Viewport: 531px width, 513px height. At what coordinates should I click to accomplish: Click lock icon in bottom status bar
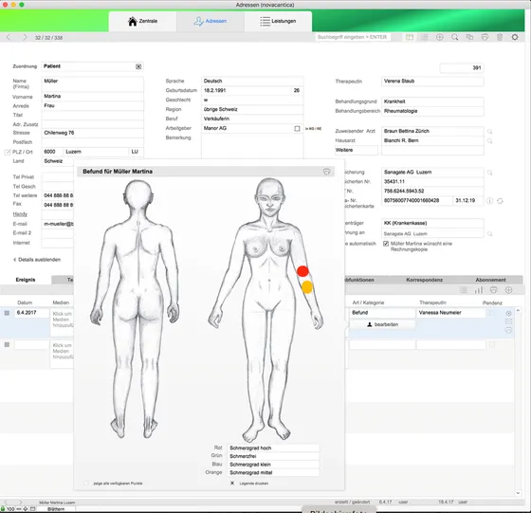[3, 508]
